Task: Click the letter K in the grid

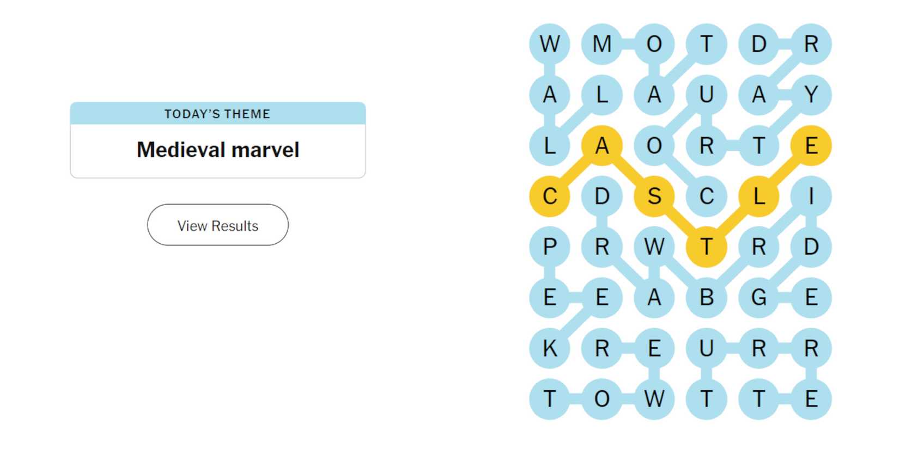Action: [x=549, y=348]
